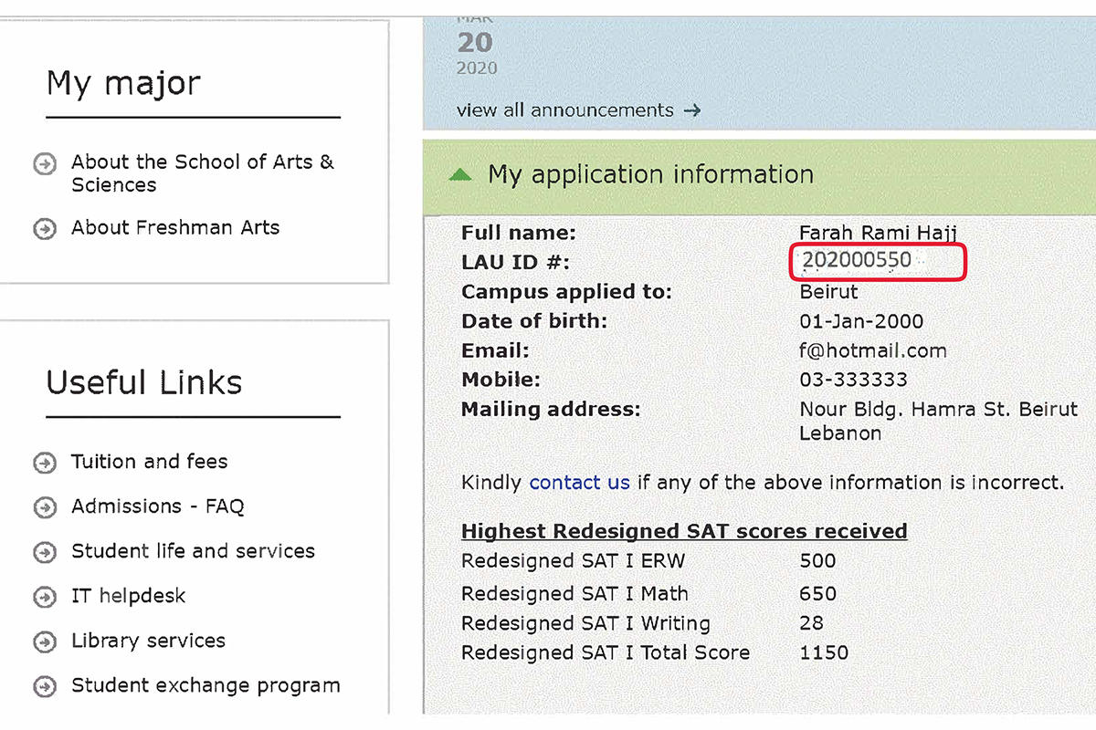1096x730 pixels.
Task: Click the mobile number 03-333333
Action: (x=853, y=380)
